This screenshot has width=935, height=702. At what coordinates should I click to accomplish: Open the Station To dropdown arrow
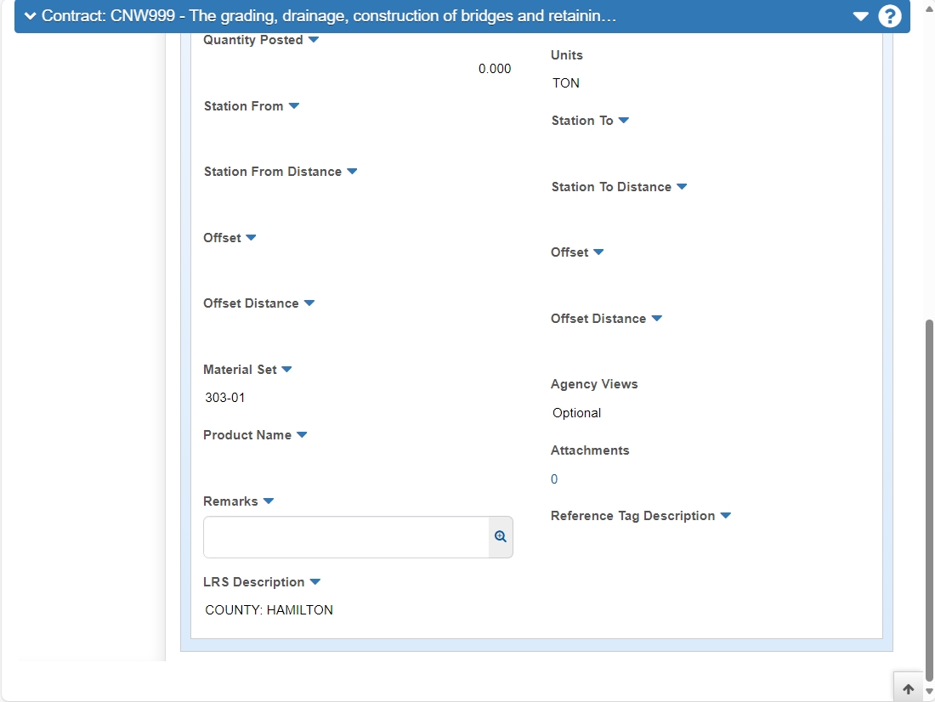pos(624,121)
